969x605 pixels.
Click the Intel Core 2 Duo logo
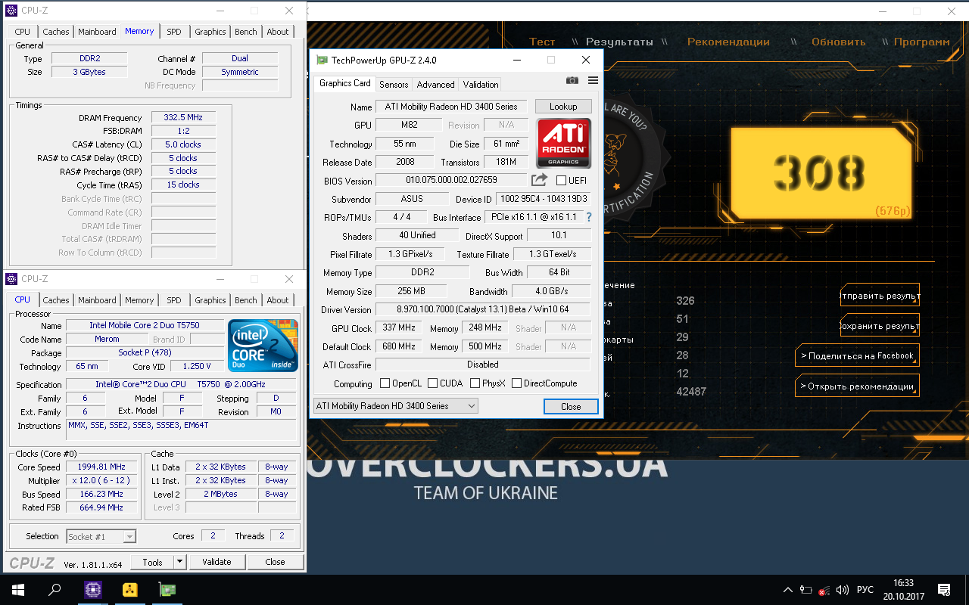pyautogui.click(x=263, y=346)
